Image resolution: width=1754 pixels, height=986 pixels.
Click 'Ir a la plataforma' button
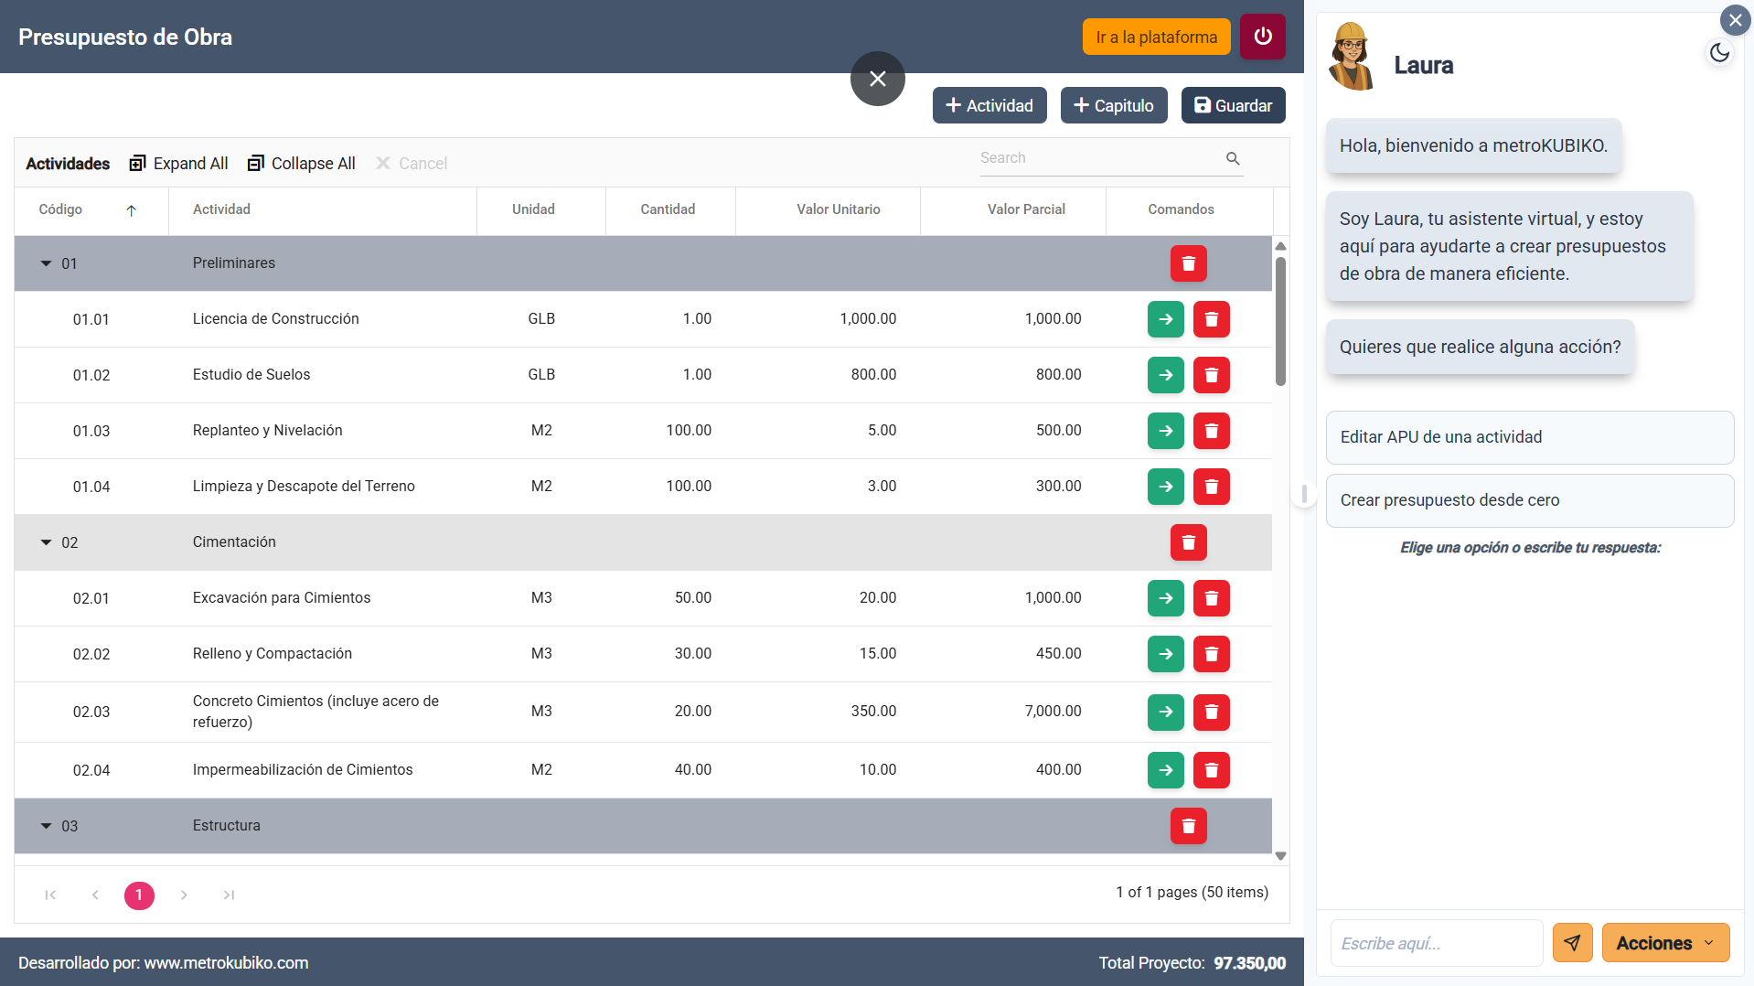pyautogui.click(x=1156, y=38)
